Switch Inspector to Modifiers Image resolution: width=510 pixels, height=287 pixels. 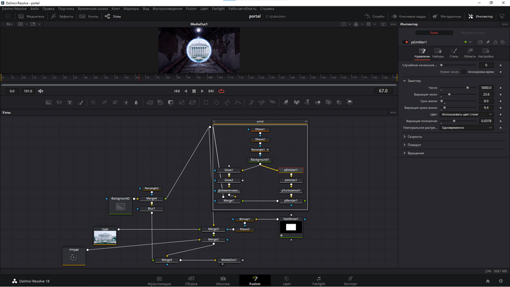click(x=473, y=33)
